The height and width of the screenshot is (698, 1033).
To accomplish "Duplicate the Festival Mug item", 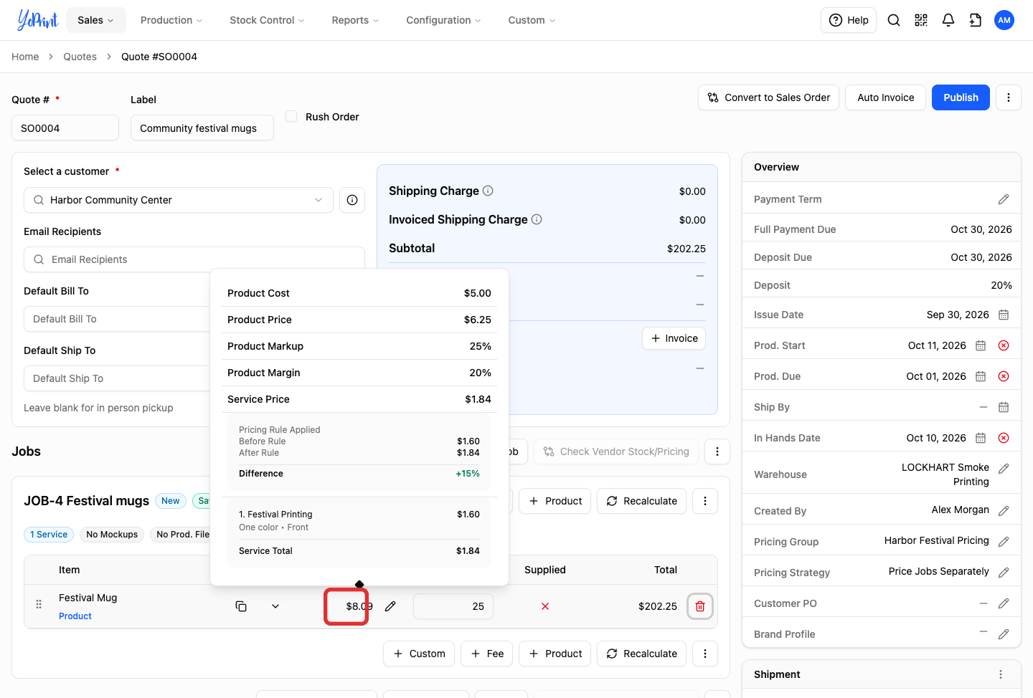I will (241, 606).
